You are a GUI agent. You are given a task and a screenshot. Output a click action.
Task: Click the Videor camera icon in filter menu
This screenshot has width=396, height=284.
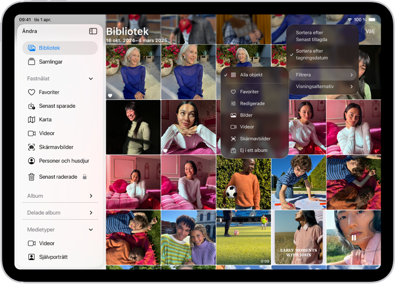233,127
